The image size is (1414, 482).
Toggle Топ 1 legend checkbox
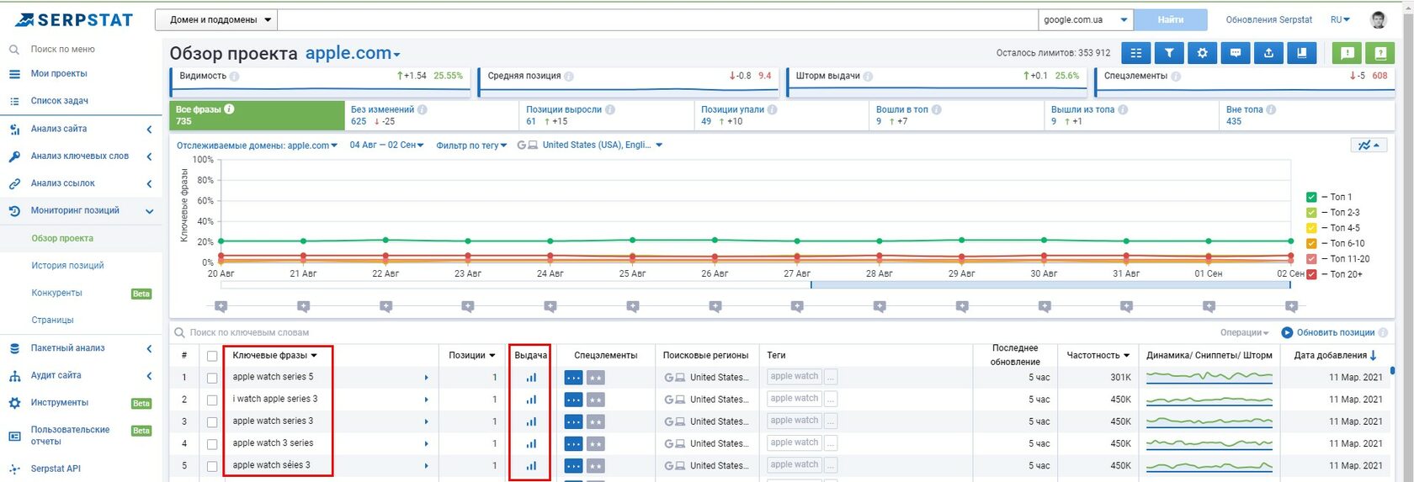tap(1311, 197)
